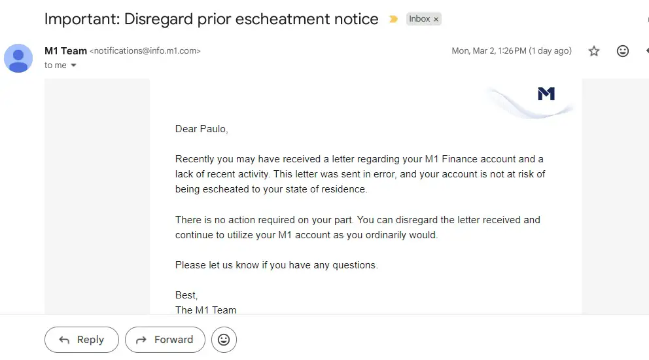Open the sender's profile avatar

18,58
